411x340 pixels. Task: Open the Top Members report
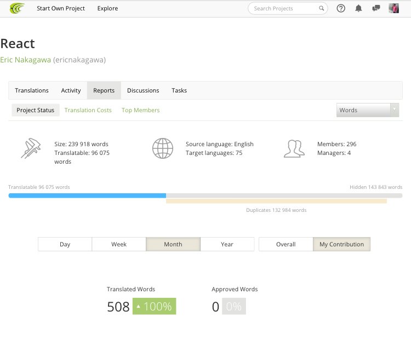coord(140,110)
